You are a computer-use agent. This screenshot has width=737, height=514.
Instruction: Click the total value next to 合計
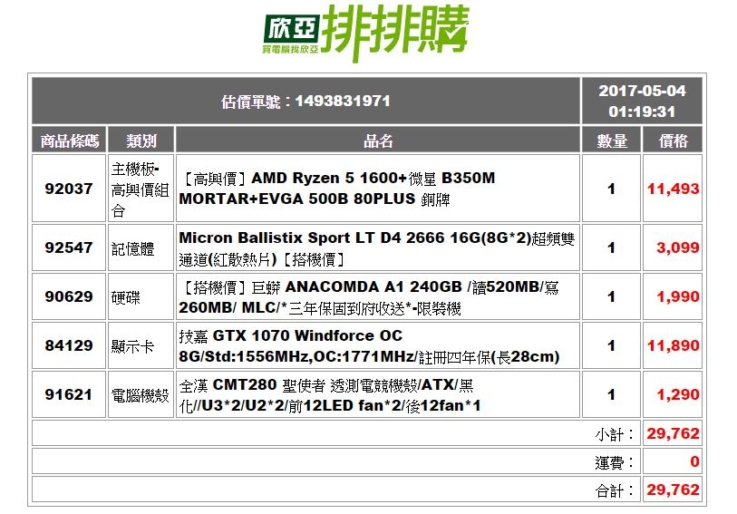(x=673, y=490)
